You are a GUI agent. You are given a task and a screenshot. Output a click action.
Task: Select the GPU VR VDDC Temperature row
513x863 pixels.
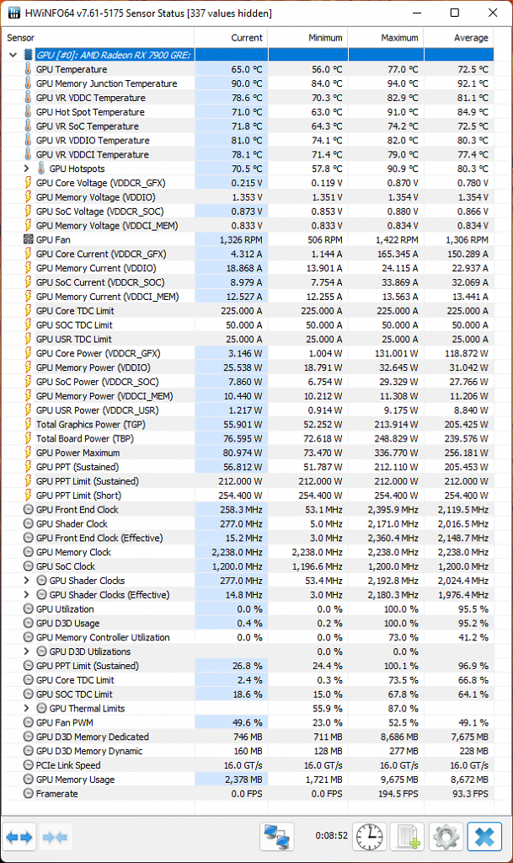tap(248, 98)
